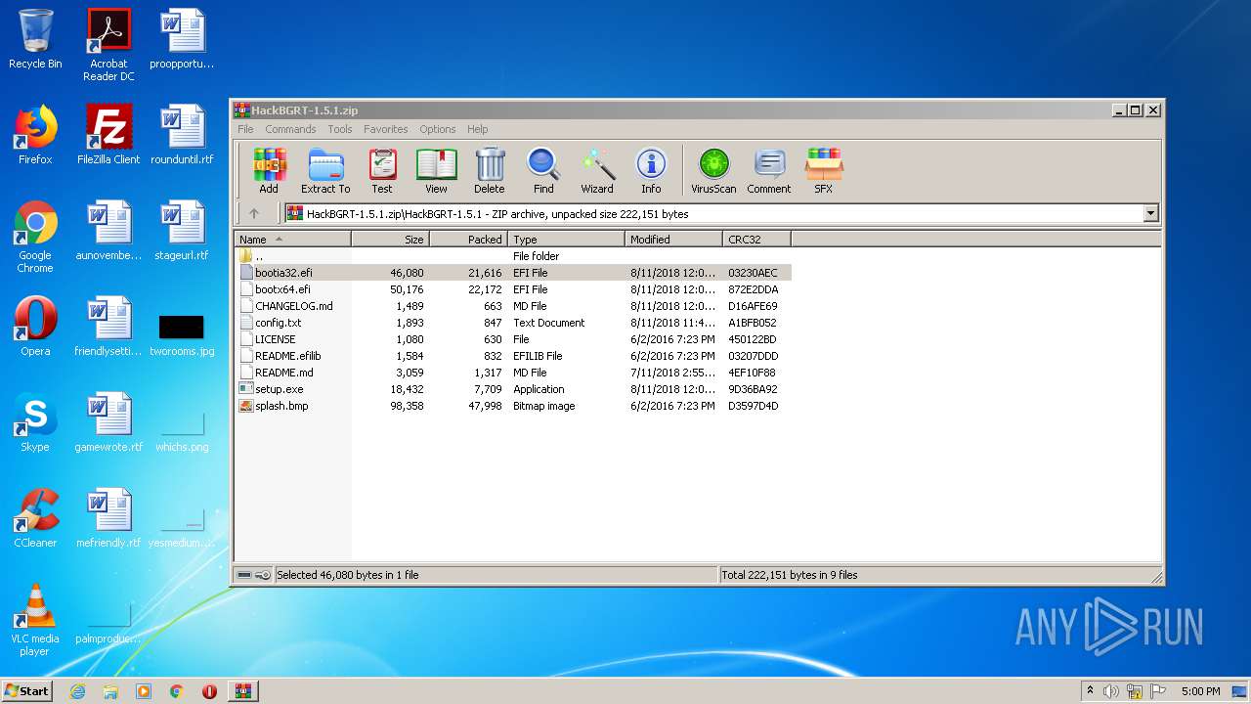Image resolution: width=1251 pixels, height=704 pixels.
Task: Open Recycle Bin on desktop
Action: [x=35, y=40]
